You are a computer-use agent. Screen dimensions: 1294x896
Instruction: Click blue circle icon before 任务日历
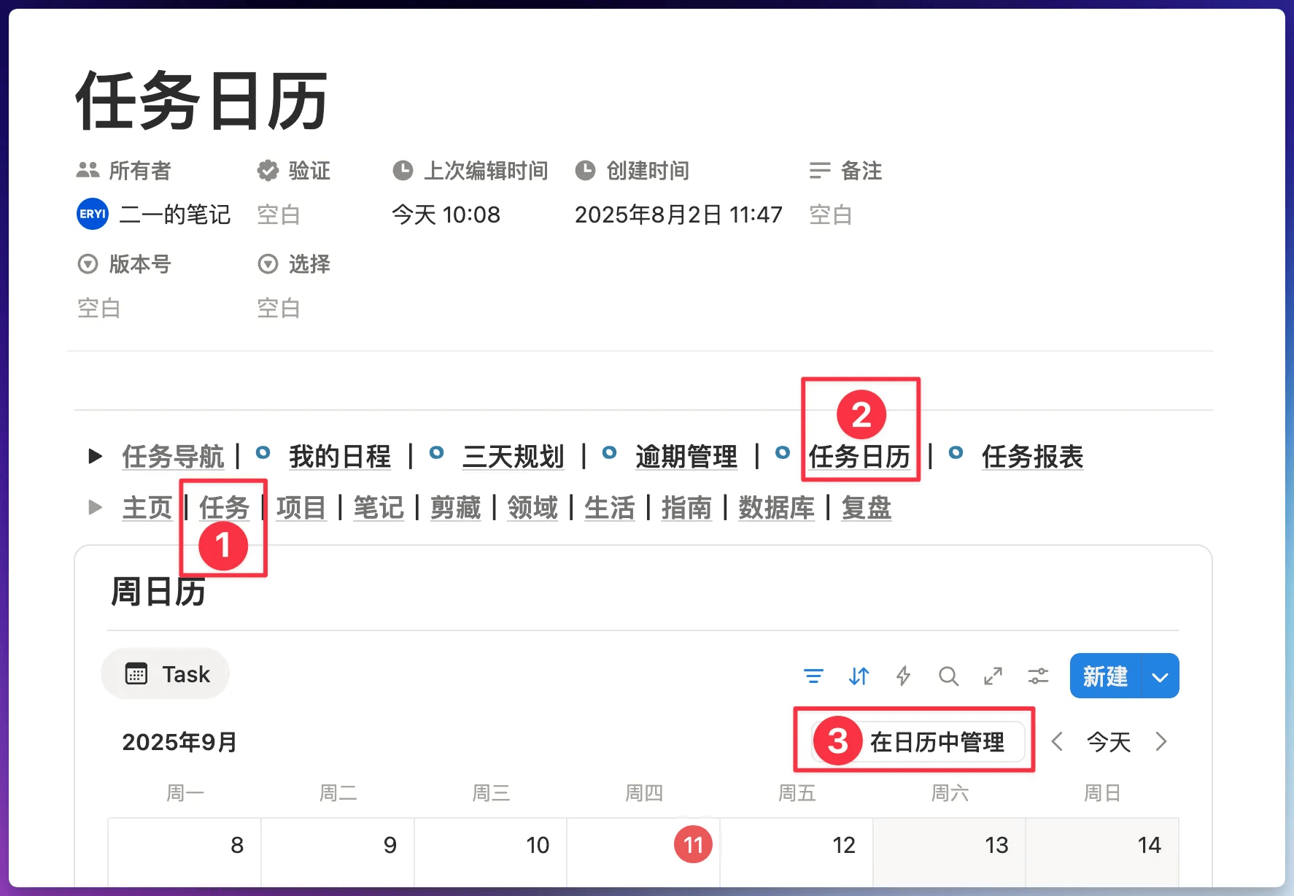(x=783, y=452)
